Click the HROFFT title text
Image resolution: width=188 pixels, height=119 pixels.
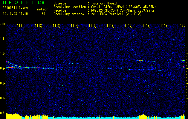(x=19, y=2)
